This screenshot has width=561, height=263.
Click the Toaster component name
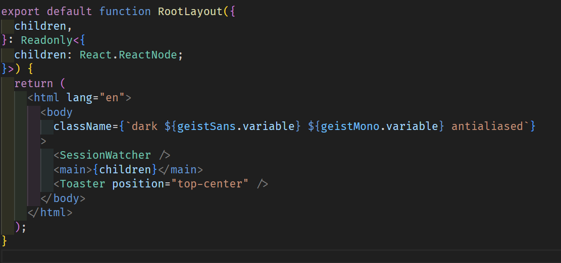[x=82, y=184]
